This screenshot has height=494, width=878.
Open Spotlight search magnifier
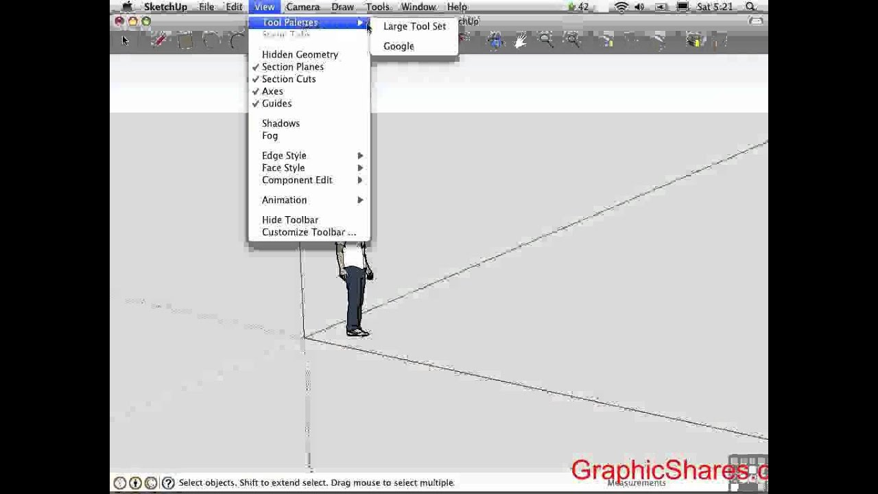pos(751,7)
